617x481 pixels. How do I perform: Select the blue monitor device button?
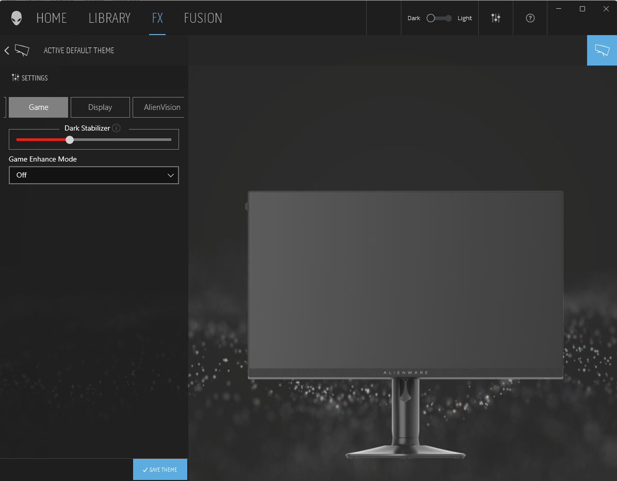click(x=602, y=50)
